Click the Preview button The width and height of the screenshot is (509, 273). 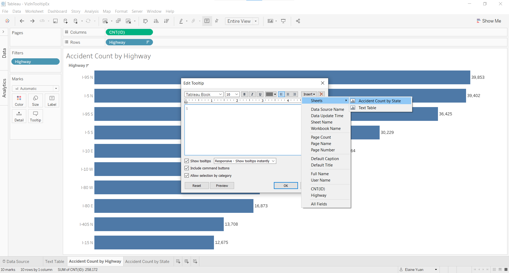click(x=222, y=186)
